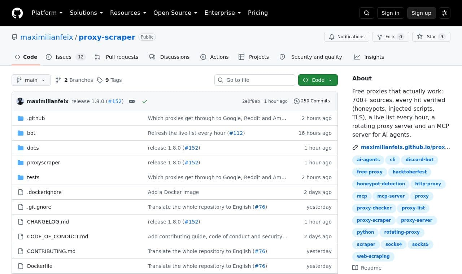The height and width of the screenshot is (274, 462).
Task: Click the .github folder icon
Action: coord(21,118)
